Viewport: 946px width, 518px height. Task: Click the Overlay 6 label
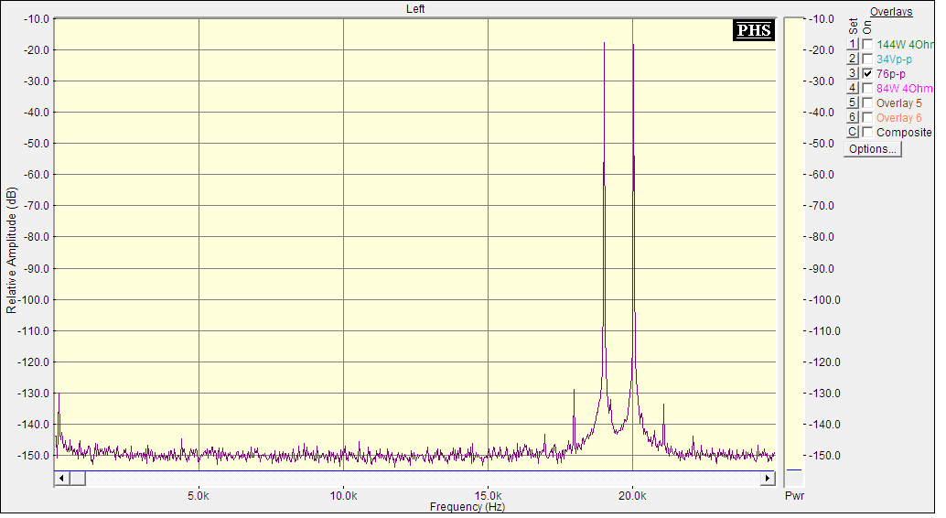[x=899, y=118]
